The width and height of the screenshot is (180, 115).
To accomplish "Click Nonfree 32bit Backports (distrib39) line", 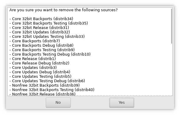I will click(x=45, y=85).
